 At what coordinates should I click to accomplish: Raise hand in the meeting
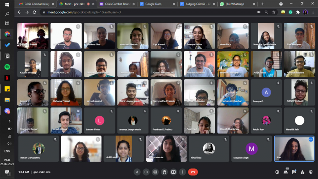(164, 172)
